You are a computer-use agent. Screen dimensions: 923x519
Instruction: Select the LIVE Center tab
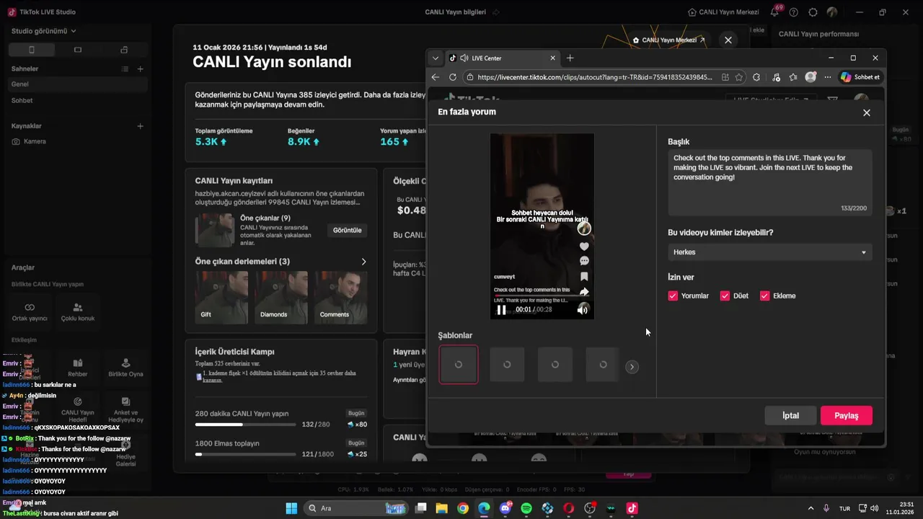(x=501, y=58)
